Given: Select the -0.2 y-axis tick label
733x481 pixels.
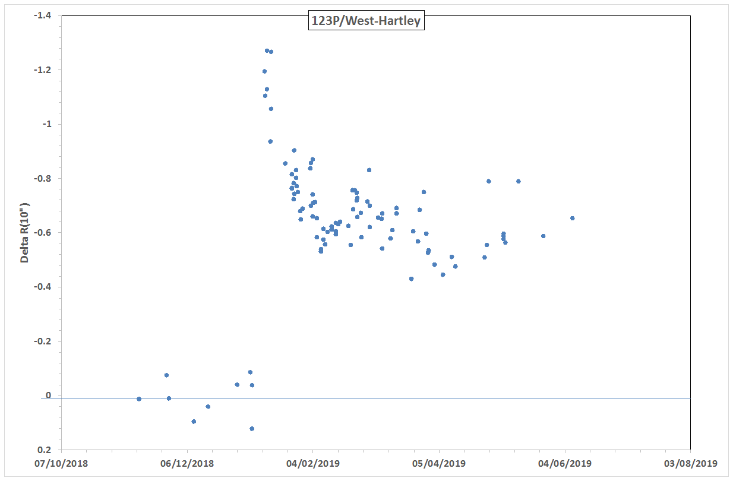Looking at the screenshot, I should pyautogui.click(x=44, y=341).
